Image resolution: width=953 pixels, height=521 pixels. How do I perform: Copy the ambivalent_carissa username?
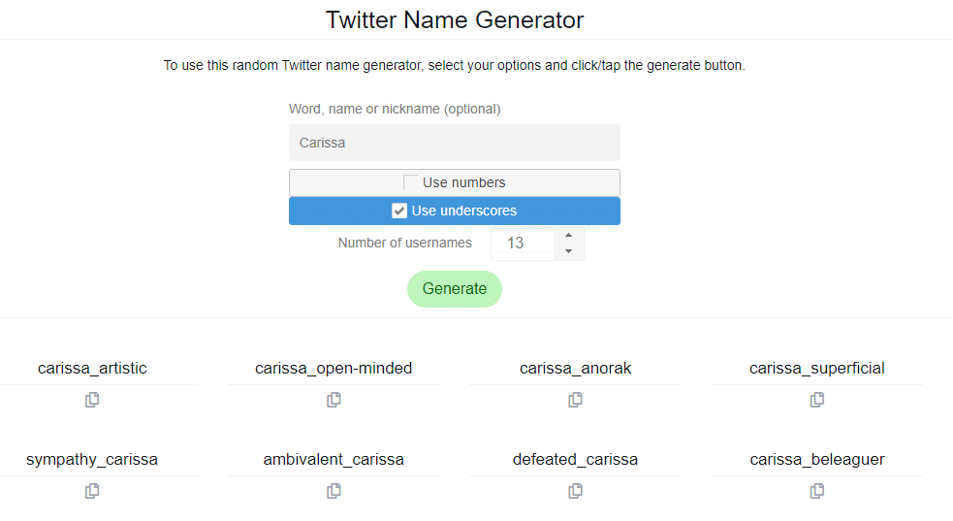pos(334,491)
